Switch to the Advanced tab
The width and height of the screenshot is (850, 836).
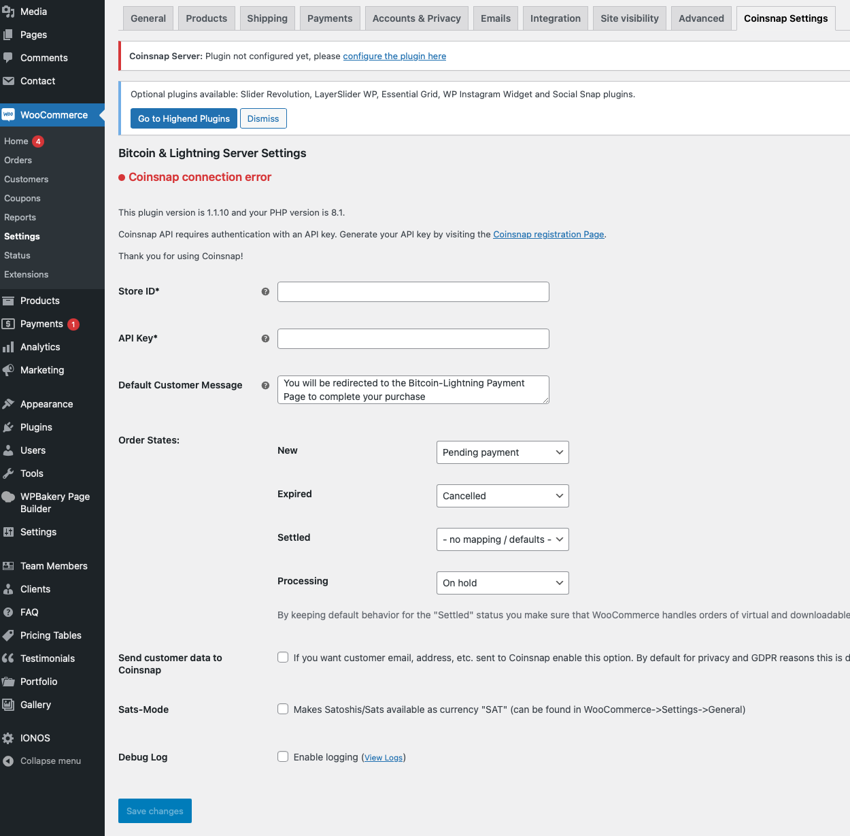point(701,18)
